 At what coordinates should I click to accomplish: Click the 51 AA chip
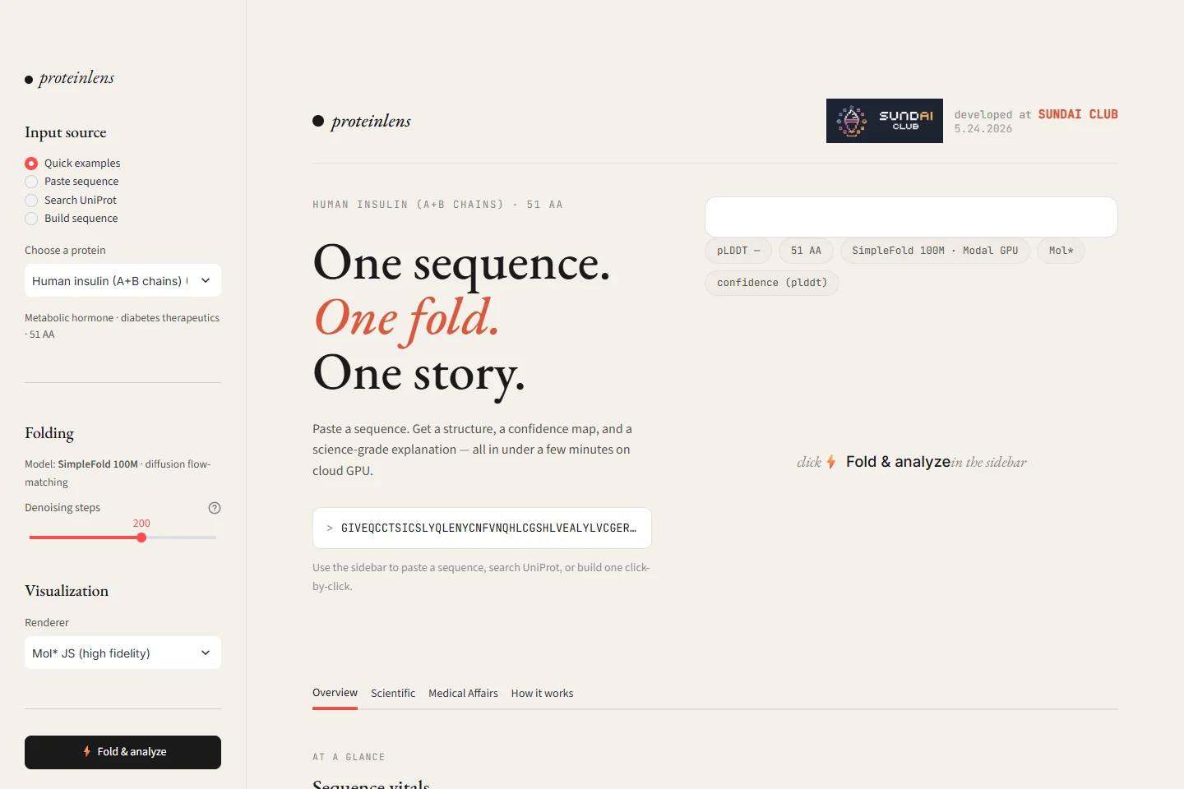(806, 251)
